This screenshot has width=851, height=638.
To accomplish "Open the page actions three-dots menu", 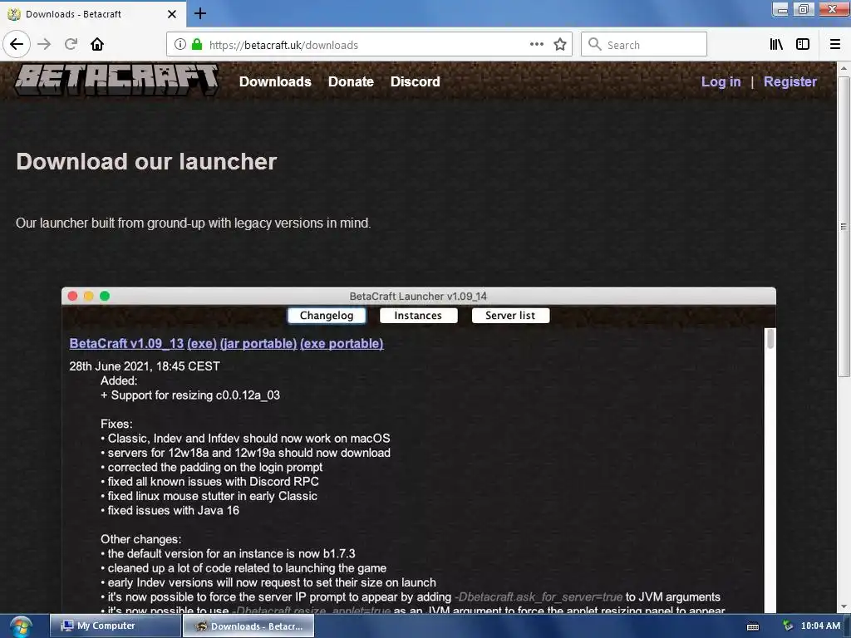I will (x=536, y=45).
